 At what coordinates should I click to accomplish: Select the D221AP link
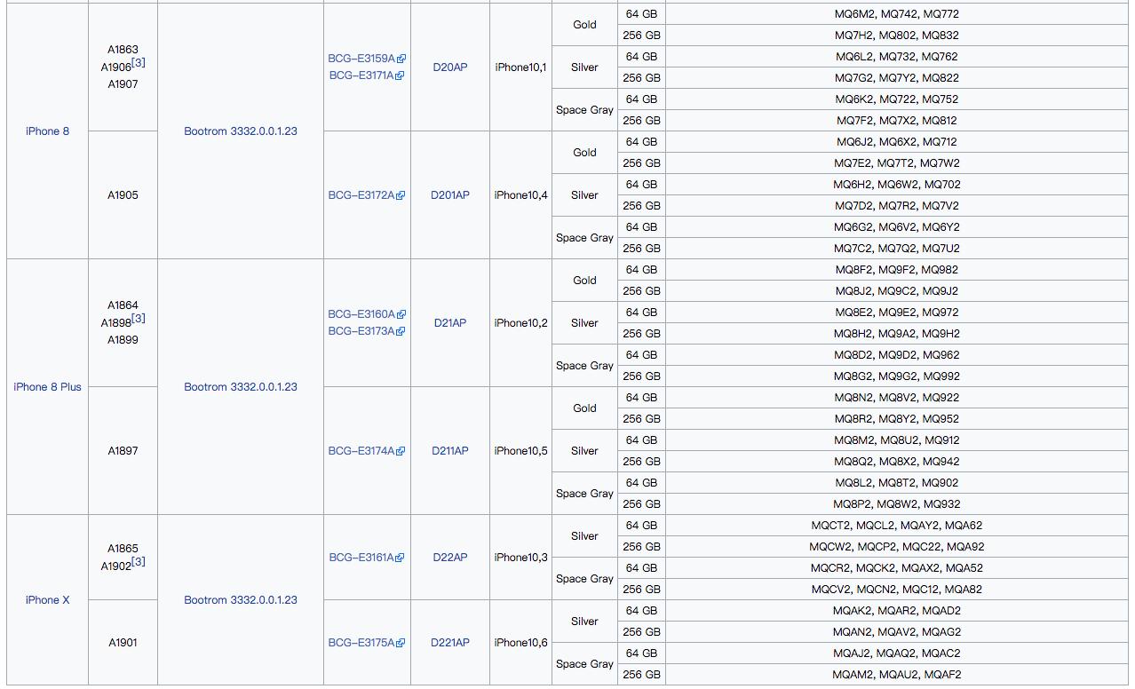tap(449, 643)
